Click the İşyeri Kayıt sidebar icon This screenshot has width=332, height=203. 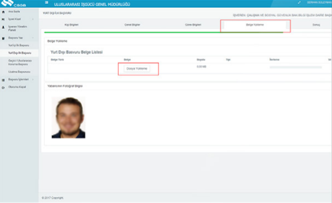pos(4,19)
